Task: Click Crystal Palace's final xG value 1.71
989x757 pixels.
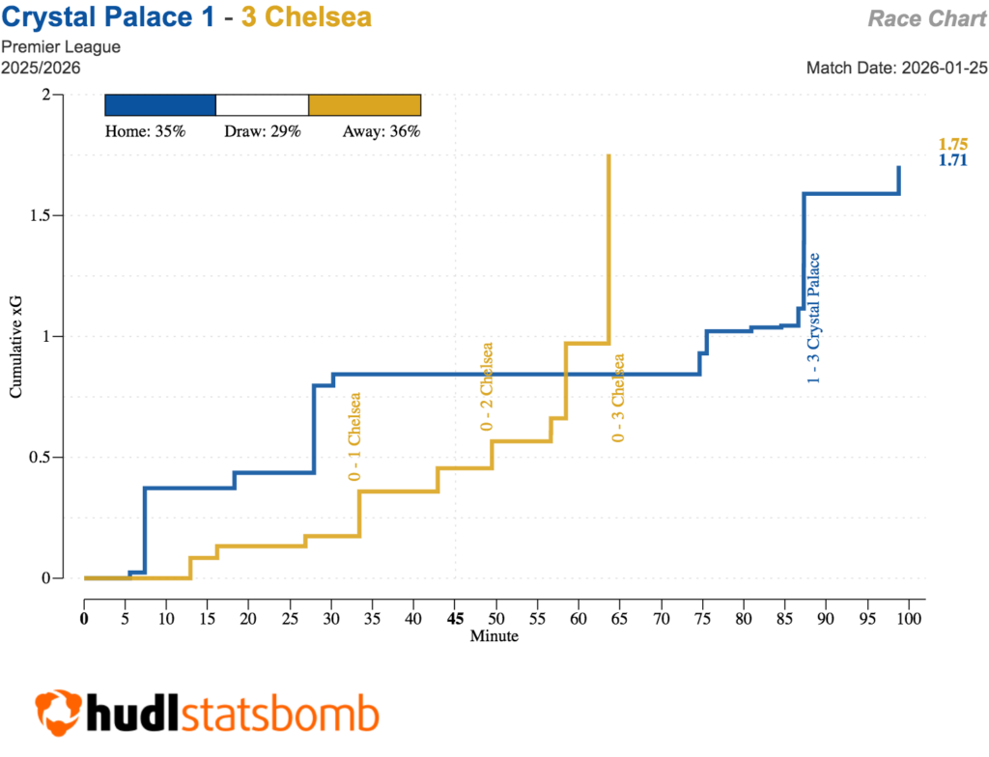Action: (952, 160)
